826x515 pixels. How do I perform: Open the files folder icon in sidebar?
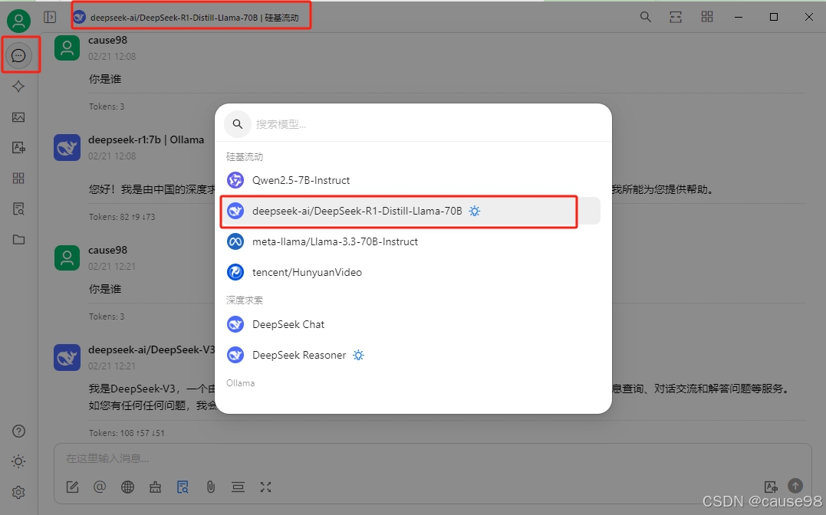18,240
